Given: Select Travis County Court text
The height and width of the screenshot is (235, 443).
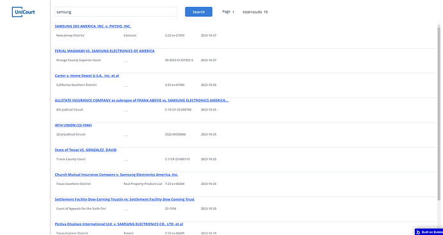Looking at the screenshot, I should coord(70,159).
